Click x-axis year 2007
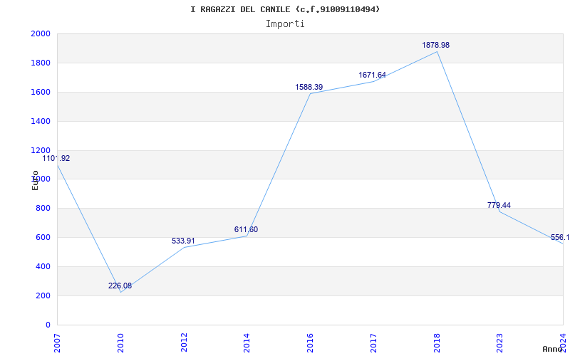This screenshot has height=356, width=570. (x=57, y=343)
